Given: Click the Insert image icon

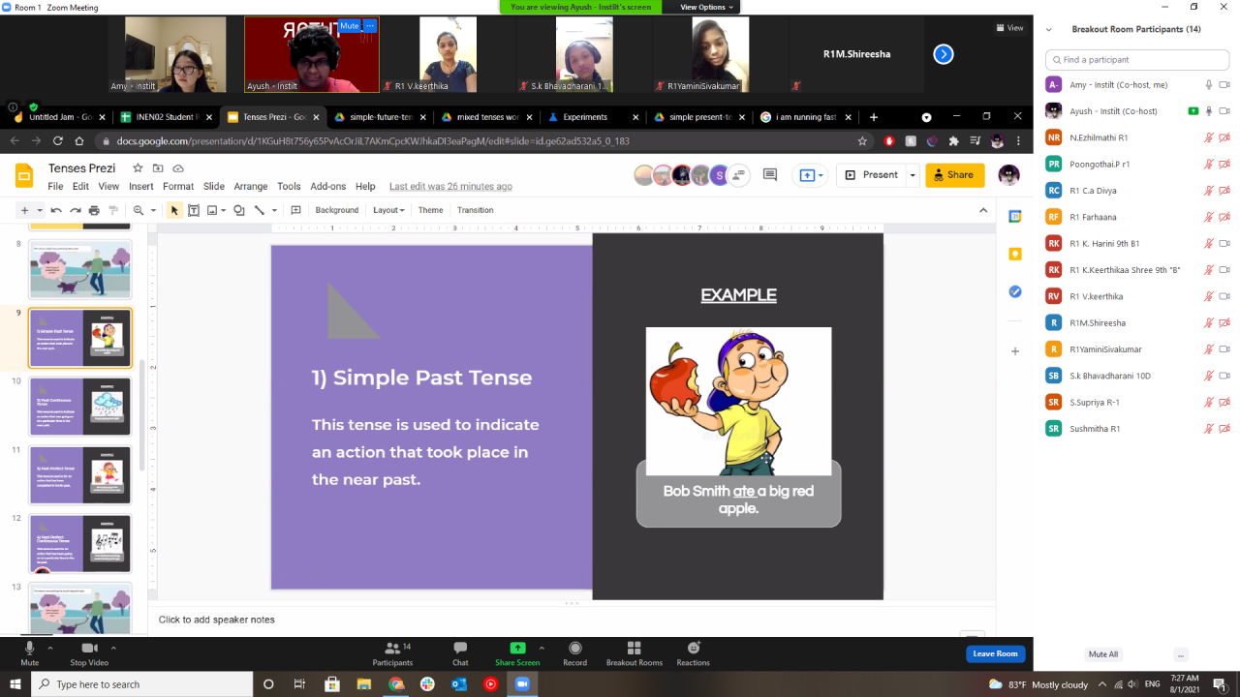Looking at the screenshot, I should tap(212, 210).
